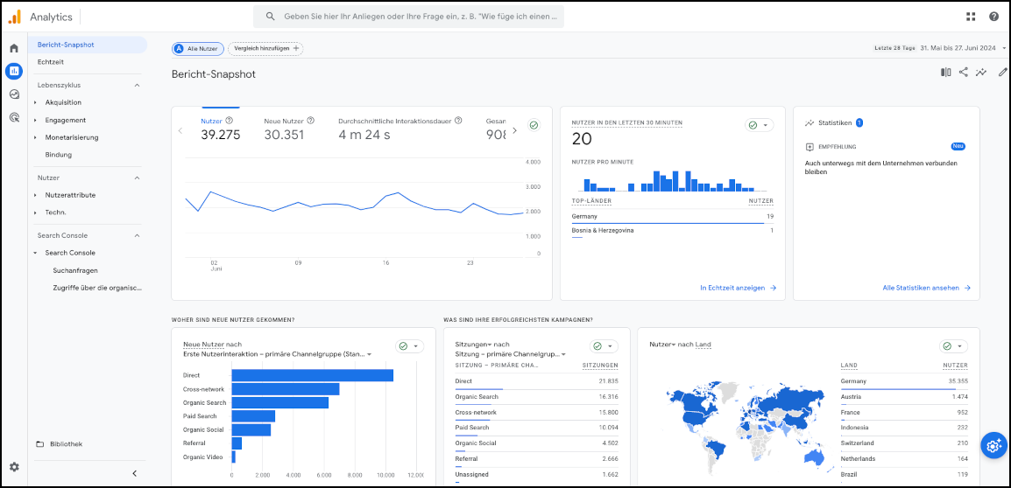1011x488 pixels.
Task: Open In Echtzeit anzeigen link
Action: pyautogui.click(x=738, y=288)
